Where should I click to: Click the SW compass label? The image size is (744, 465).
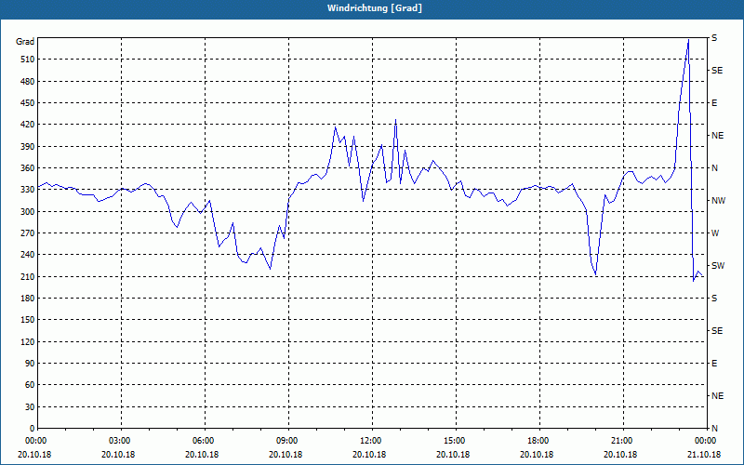point(718,266)
